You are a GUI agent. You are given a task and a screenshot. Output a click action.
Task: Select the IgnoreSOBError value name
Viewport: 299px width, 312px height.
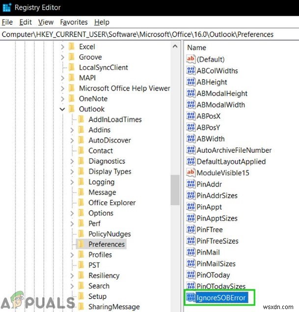pos(221,298)
